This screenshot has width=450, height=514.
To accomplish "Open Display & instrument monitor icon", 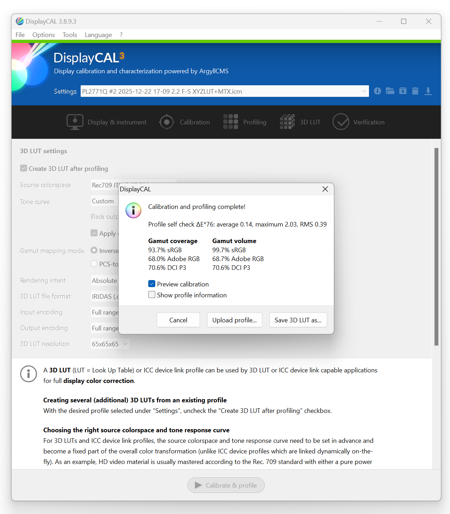I will [x=75, y=122].
